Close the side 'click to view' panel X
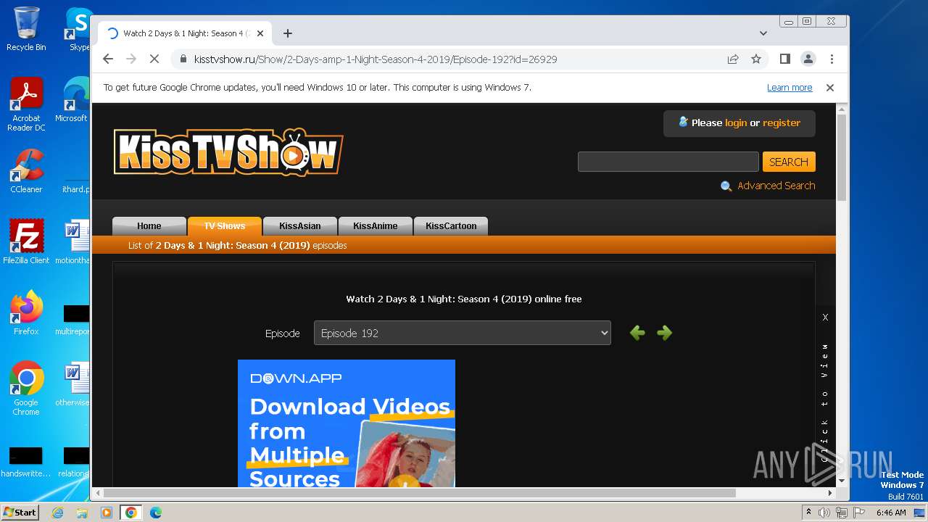 coord(825,318)
